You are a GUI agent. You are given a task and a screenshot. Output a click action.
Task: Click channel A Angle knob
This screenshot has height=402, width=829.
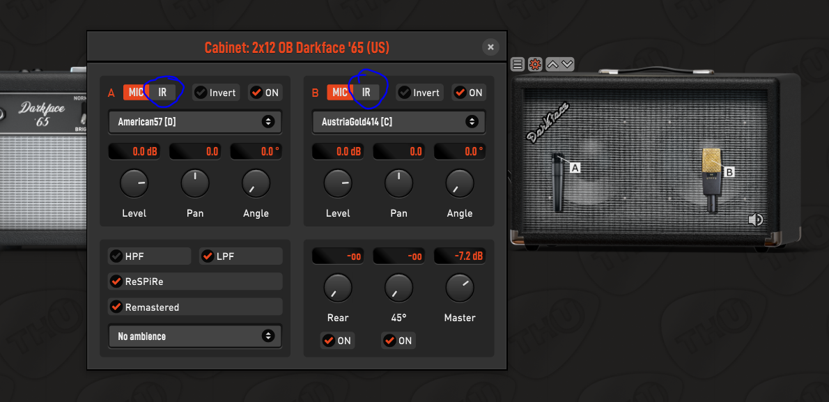coord(256,183)
